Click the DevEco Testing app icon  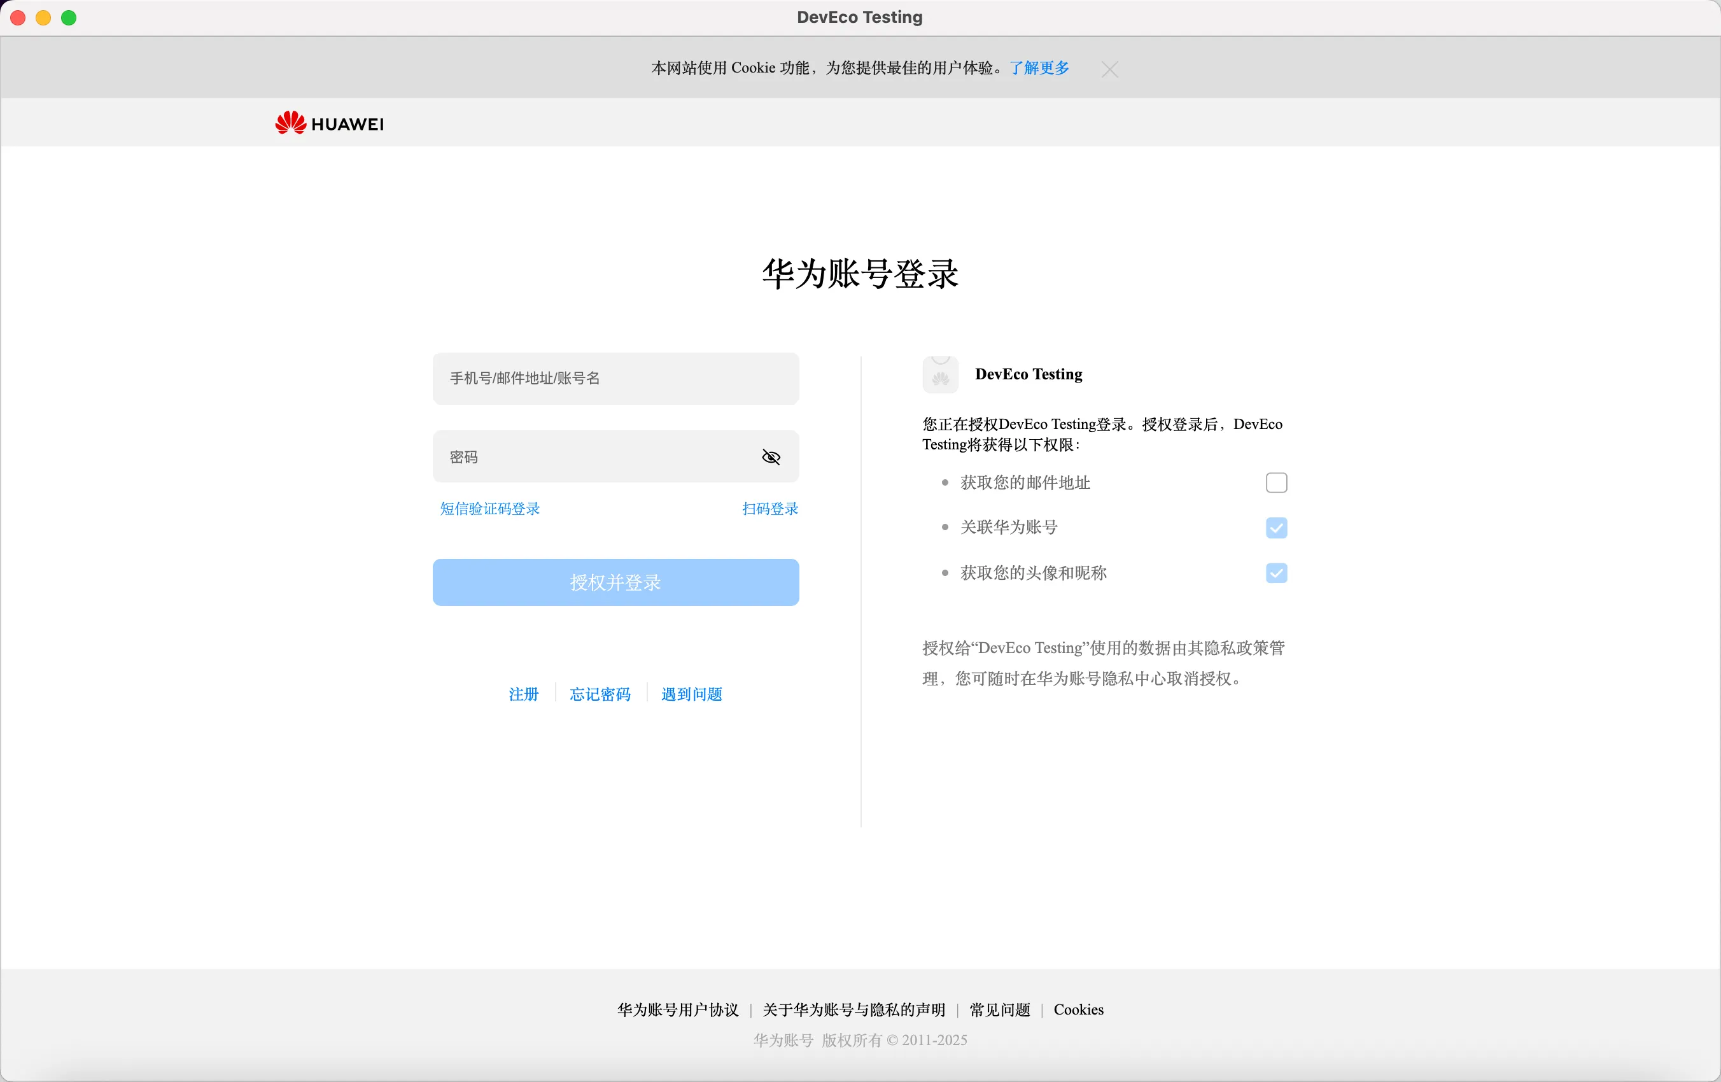(x=940, y=374)
